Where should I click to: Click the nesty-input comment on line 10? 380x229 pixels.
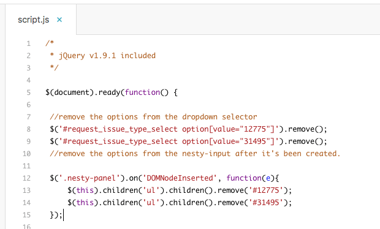coord(195,154)
